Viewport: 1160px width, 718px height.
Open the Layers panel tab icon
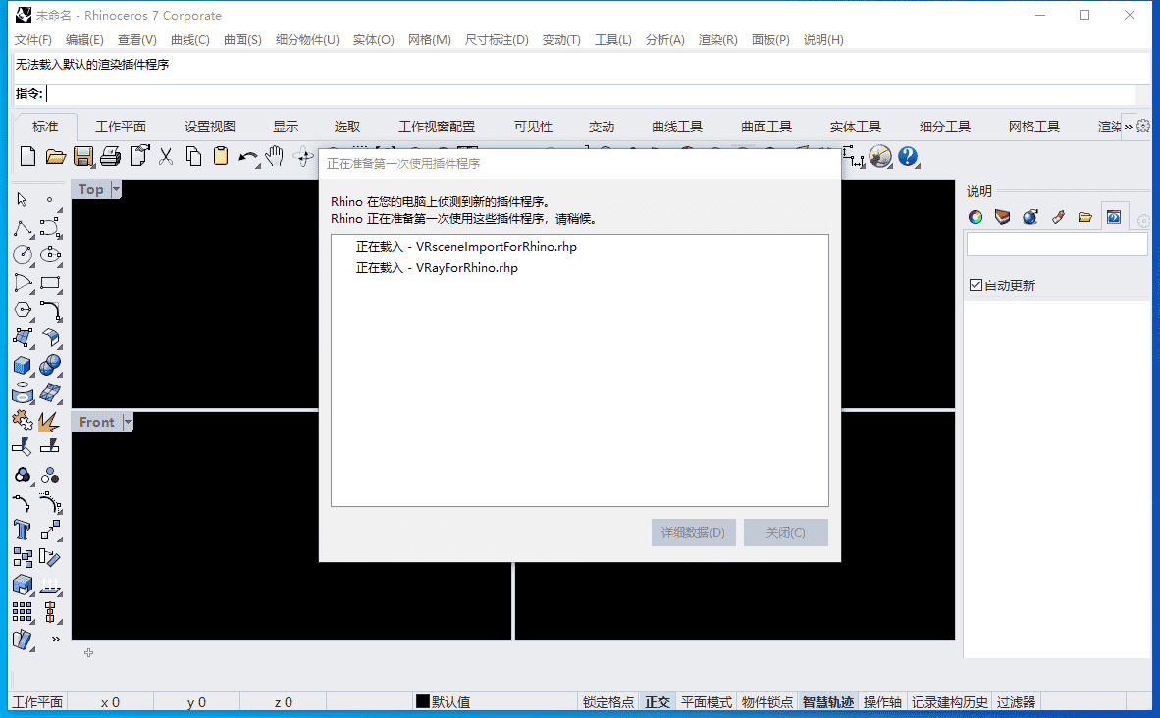(1002, 217)
